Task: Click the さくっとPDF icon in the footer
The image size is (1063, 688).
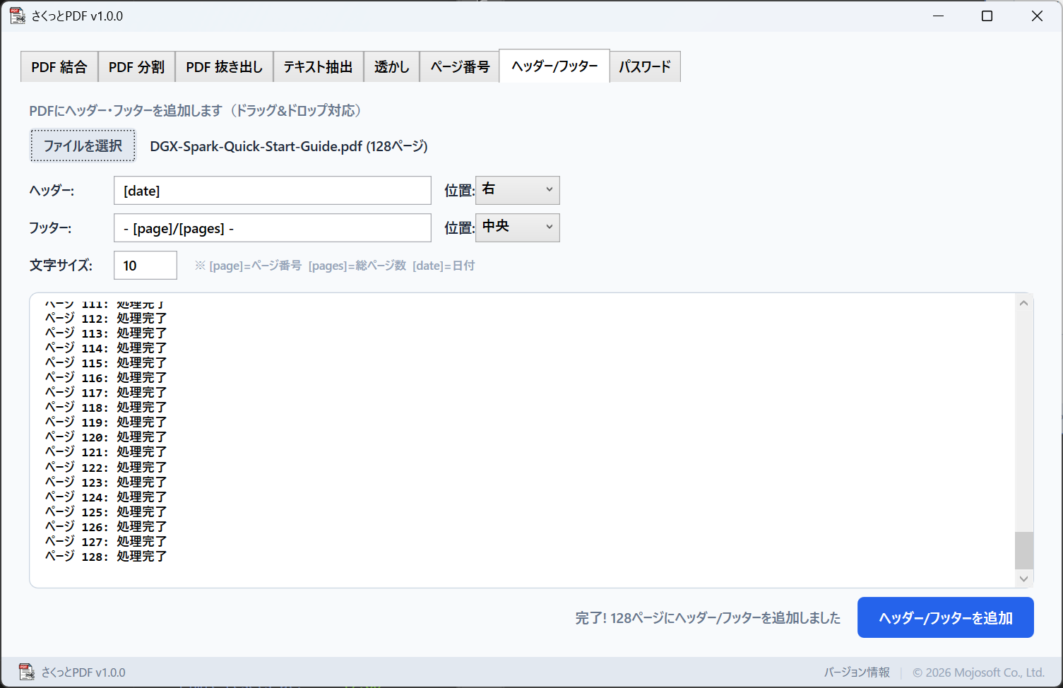Action: pyautogui.click(x=26, y=672)
